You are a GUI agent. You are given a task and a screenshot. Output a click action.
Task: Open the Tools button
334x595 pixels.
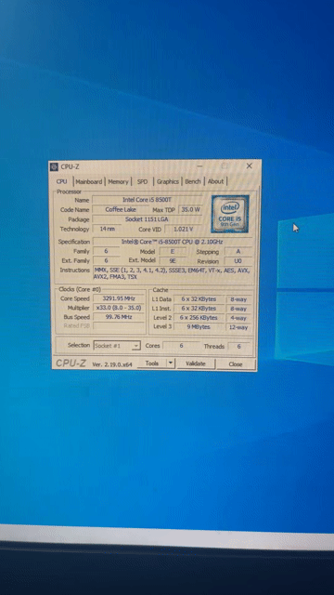click(151, 364)
